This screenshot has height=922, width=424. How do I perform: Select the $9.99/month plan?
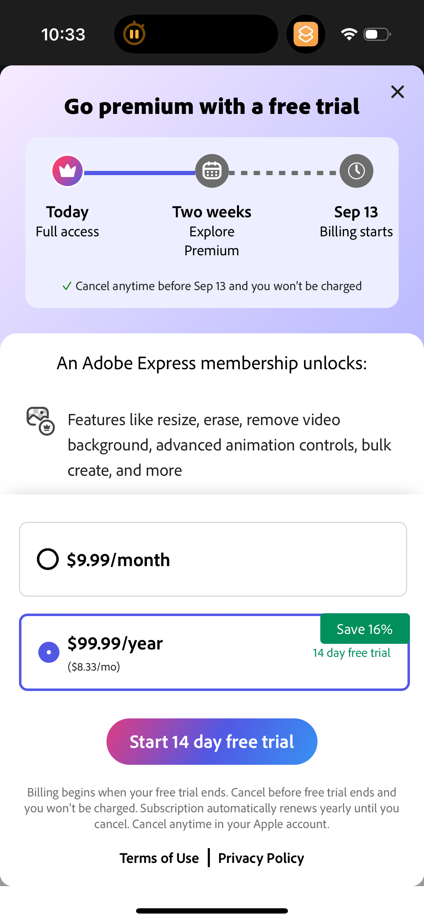tap(213, 559)
